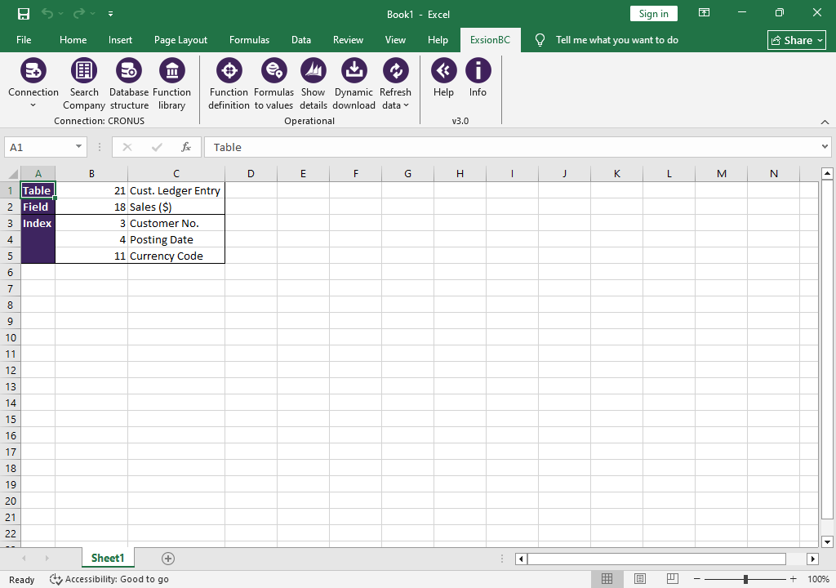Select cell C4 Posting Date

pyautogui.click(x=176, y=239)
